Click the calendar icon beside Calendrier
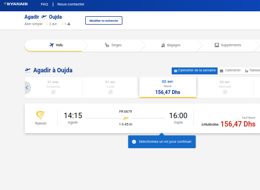The image size is (260, 190). coord(222,71)
